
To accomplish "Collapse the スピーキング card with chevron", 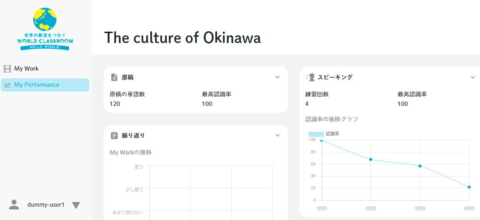I will click(473, 77).
